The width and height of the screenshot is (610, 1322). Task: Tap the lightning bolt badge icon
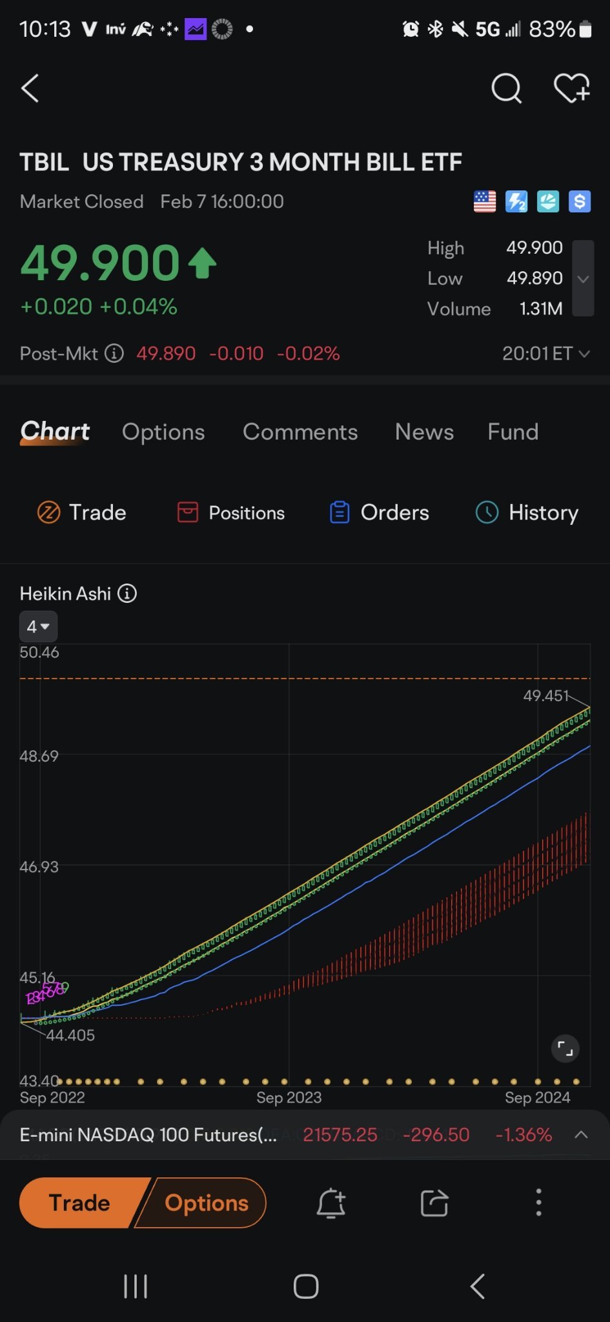tap(516, 201)
